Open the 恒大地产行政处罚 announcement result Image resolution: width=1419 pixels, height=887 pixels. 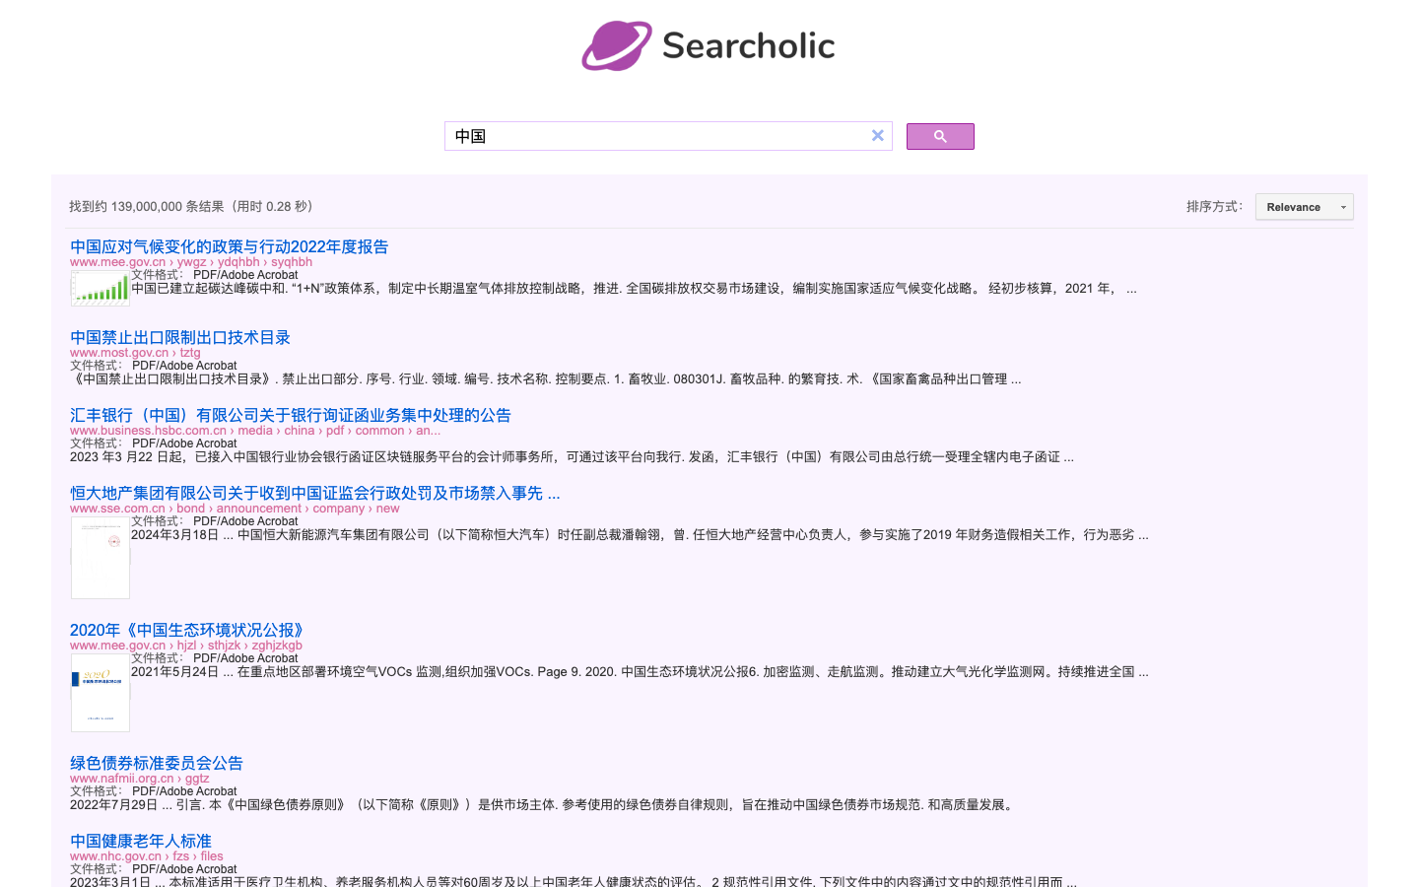coord(313,492)
